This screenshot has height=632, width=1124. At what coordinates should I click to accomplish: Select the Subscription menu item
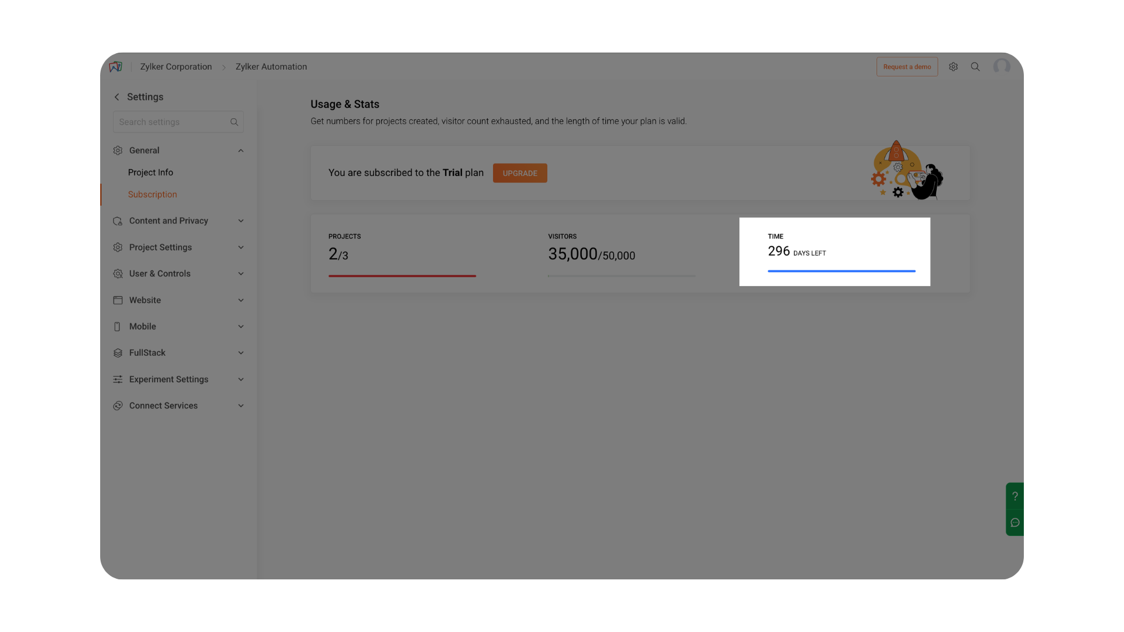pos(152,194)
